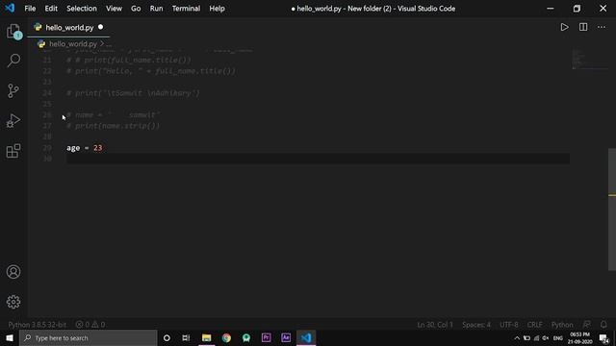Open Google Chrome from taskbar
The height and width of the screenshot is (346, 616).
click(x=226, y=337)
